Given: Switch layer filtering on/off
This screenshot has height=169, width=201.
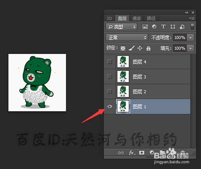Looking at the screenshot, I should (192, 26).
